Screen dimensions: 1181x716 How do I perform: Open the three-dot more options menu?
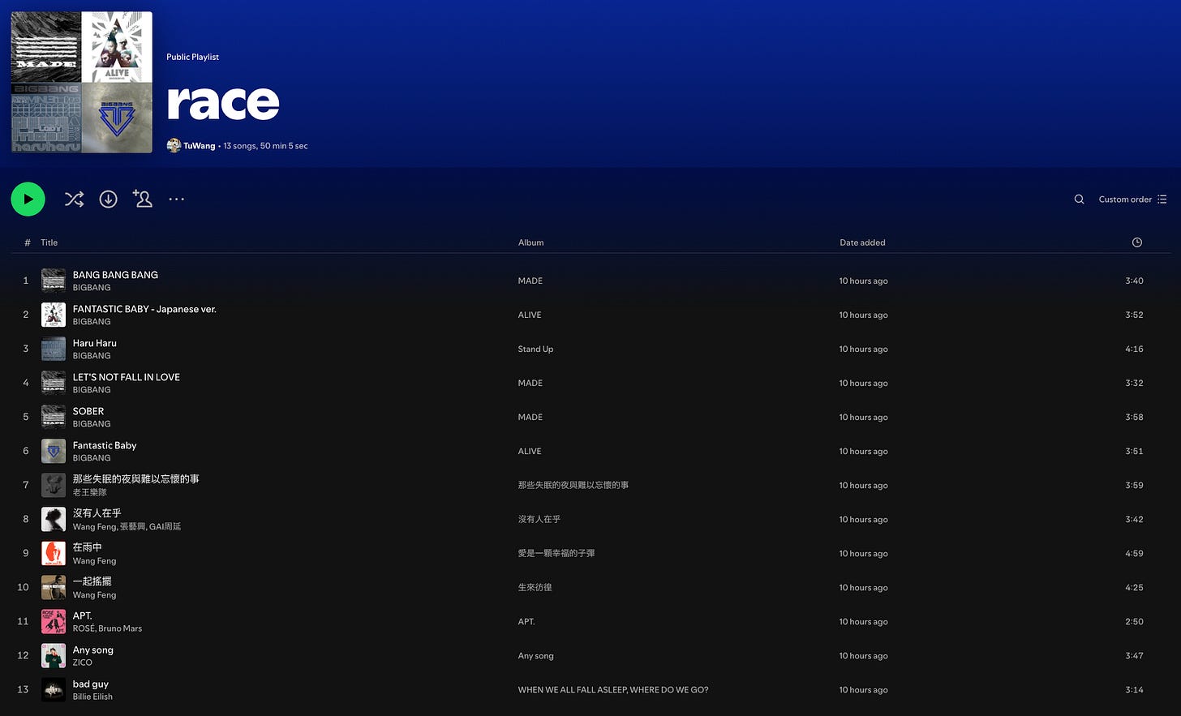pos(176,199)
